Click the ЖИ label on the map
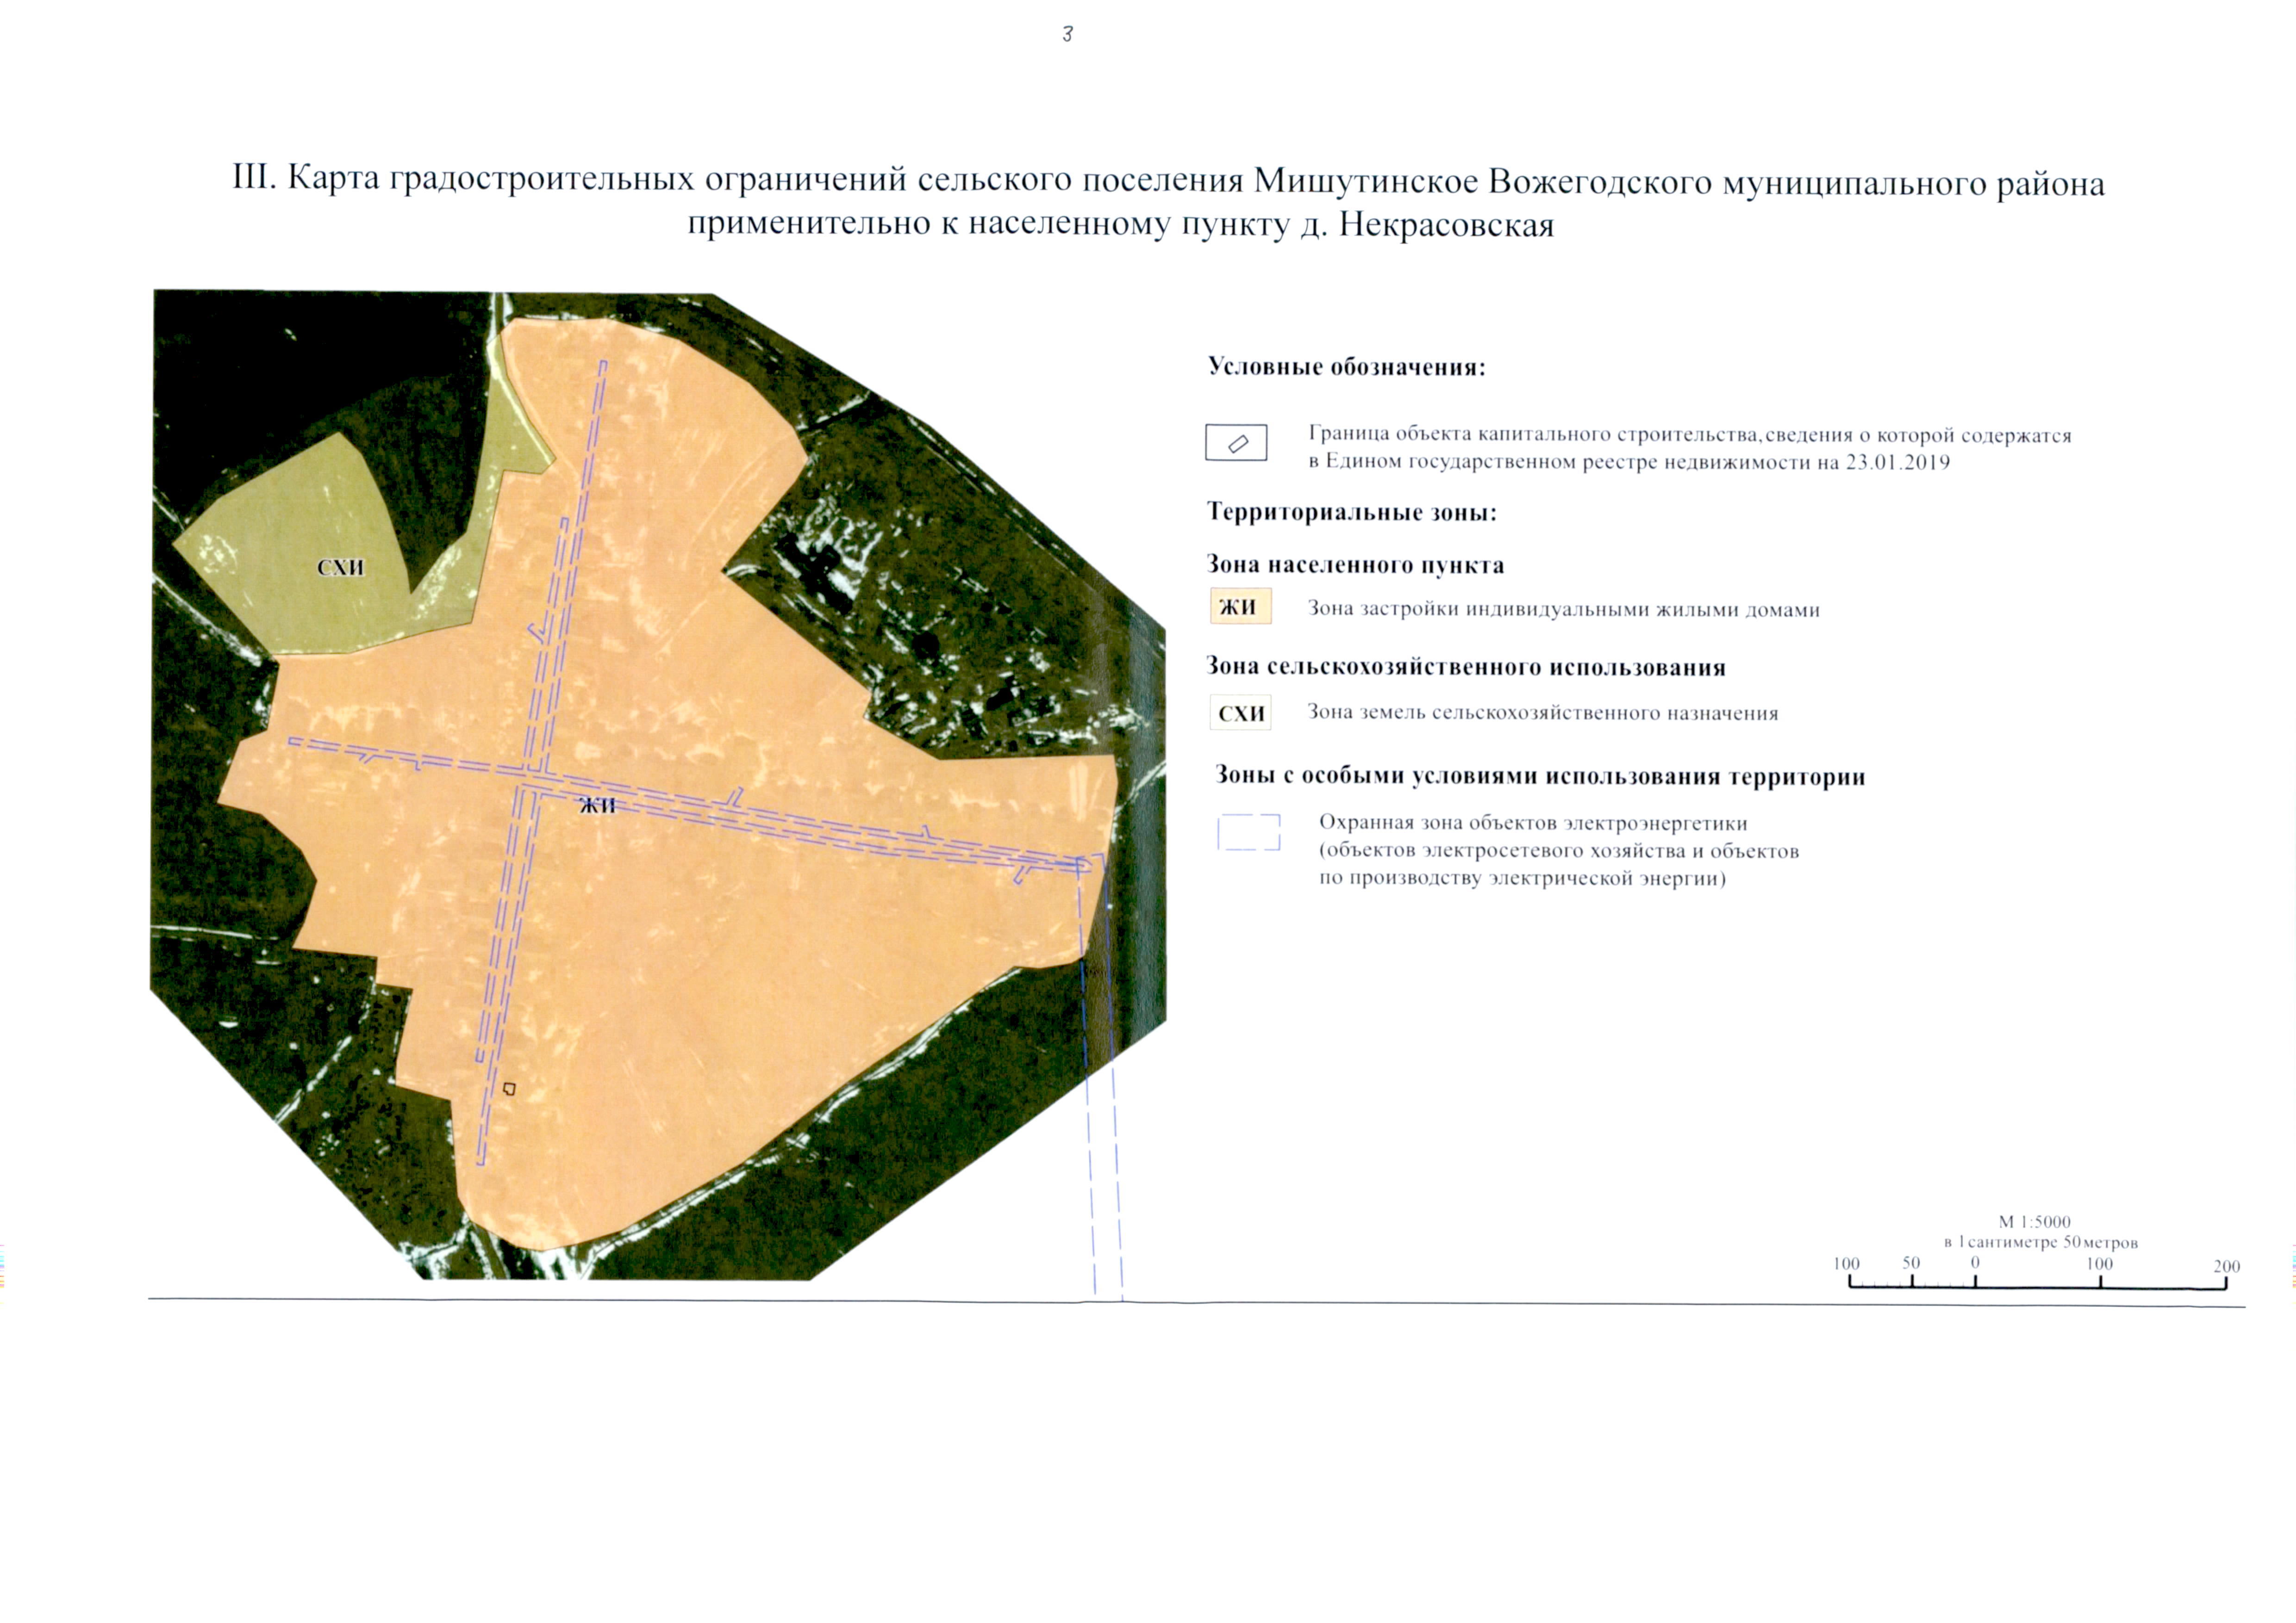2296x1623 pixels. (x=597, y=805)
